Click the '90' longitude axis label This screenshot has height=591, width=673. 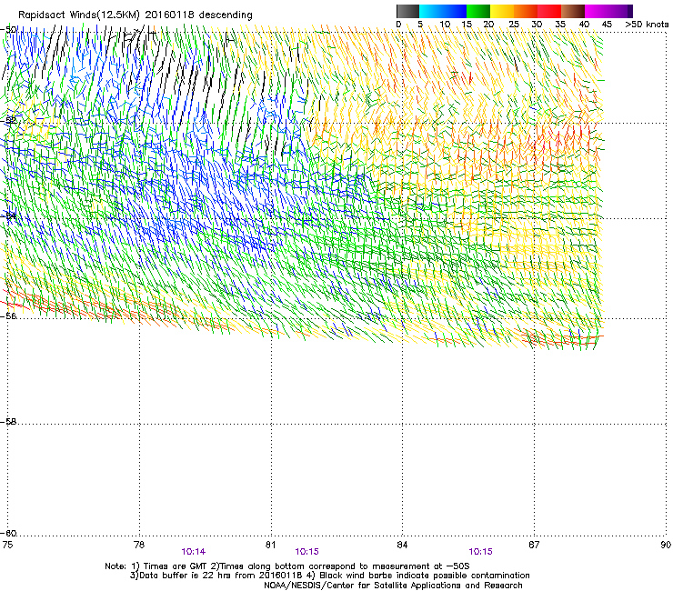pos(666,545)
